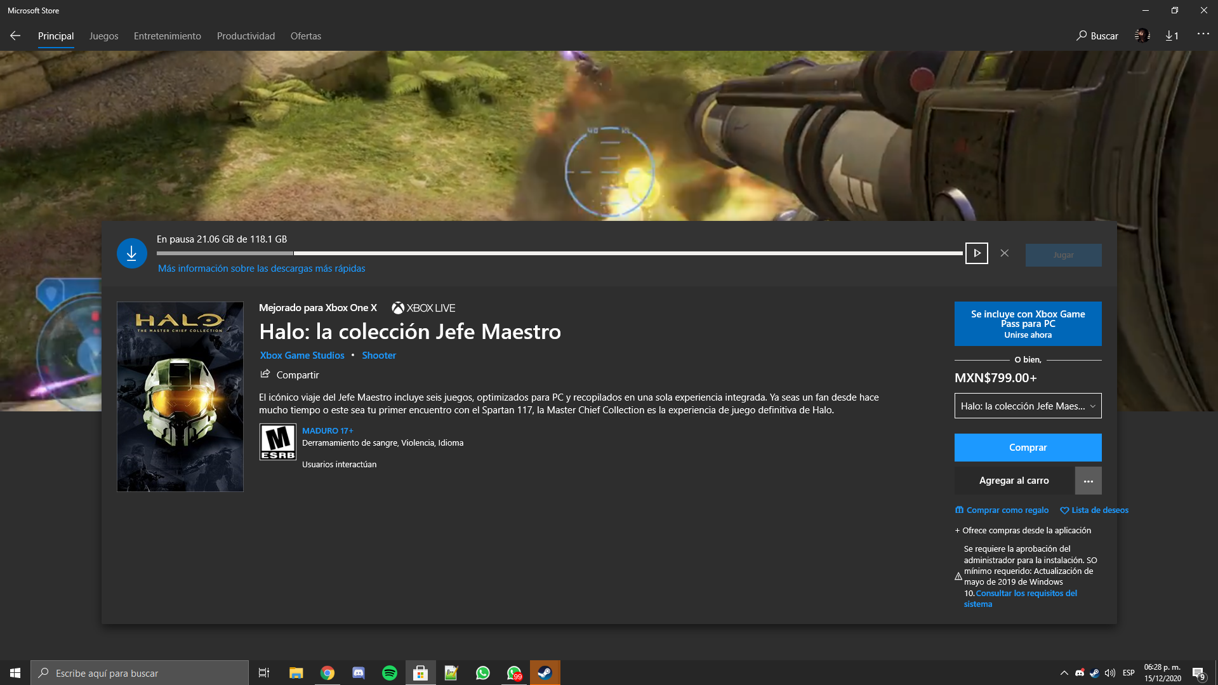Click Microsoft Store taskbar icon

[420, 673]
